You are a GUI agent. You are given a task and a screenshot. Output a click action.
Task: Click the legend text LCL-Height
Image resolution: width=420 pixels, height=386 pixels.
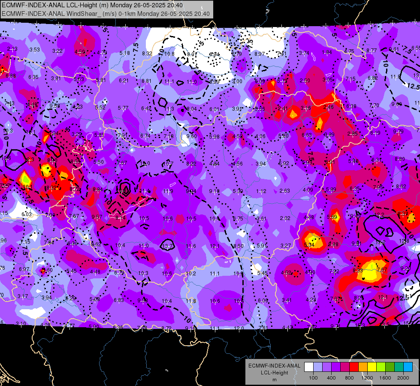[274, 373]
